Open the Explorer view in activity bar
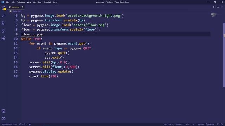This screenshot has width=225, height=126. tap(4, 8)
